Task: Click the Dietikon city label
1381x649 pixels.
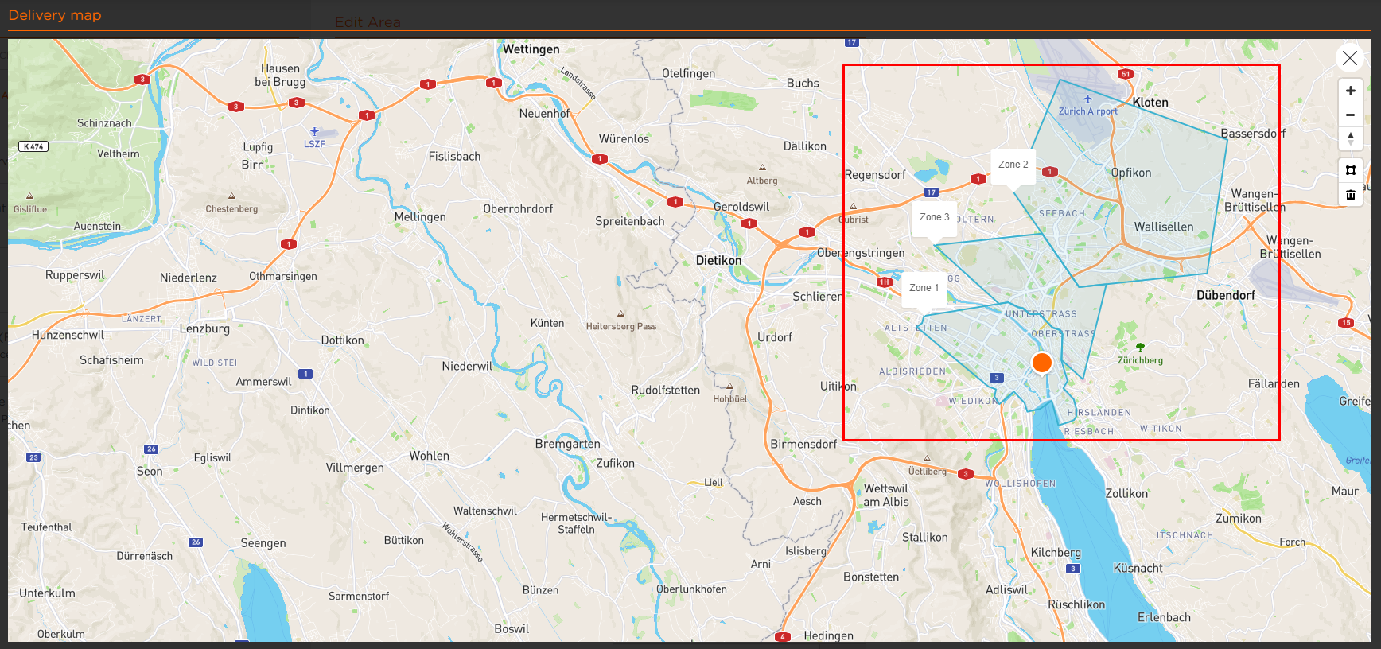Action: (718, 261)
